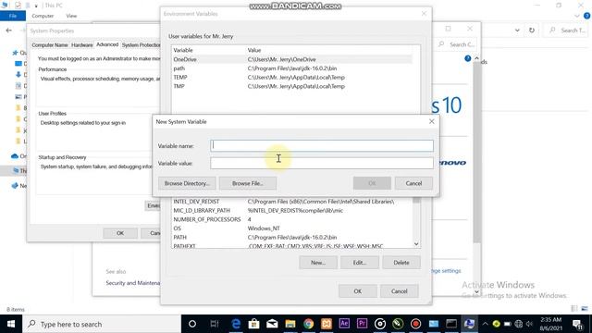The image size is (592, 333).
Task: Open Adobe After Effects from taskbar
Action: pos(344,324)
